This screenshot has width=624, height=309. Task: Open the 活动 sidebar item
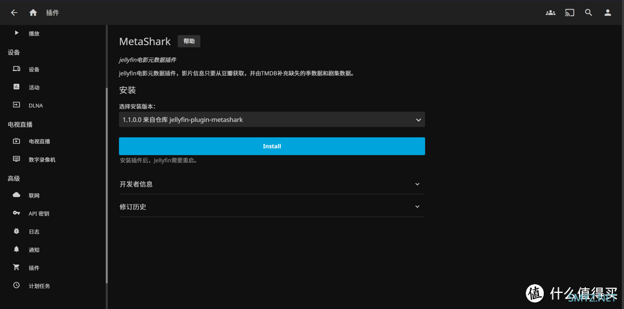point(53,87)
